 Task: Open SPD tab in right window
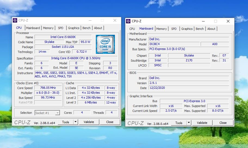tap(174, 29)
